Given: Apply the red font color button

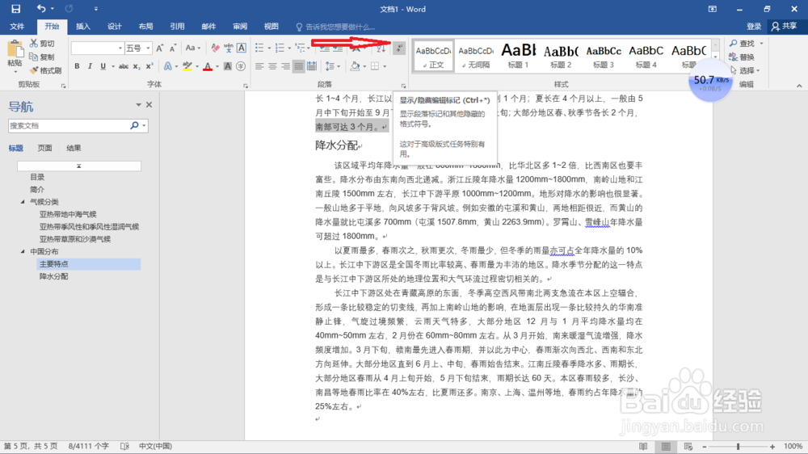Looking at the screenshot, I should click(208, 66).
